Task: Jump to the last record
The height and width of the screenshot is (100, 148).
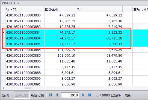Action: tap(90, 95)
